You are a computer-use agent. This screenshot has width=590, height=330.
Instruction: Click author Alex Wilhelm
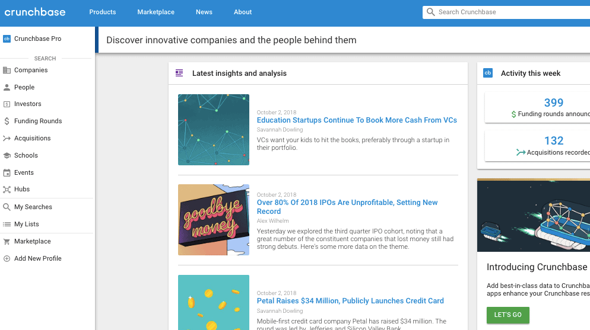[x=273, y=221]
